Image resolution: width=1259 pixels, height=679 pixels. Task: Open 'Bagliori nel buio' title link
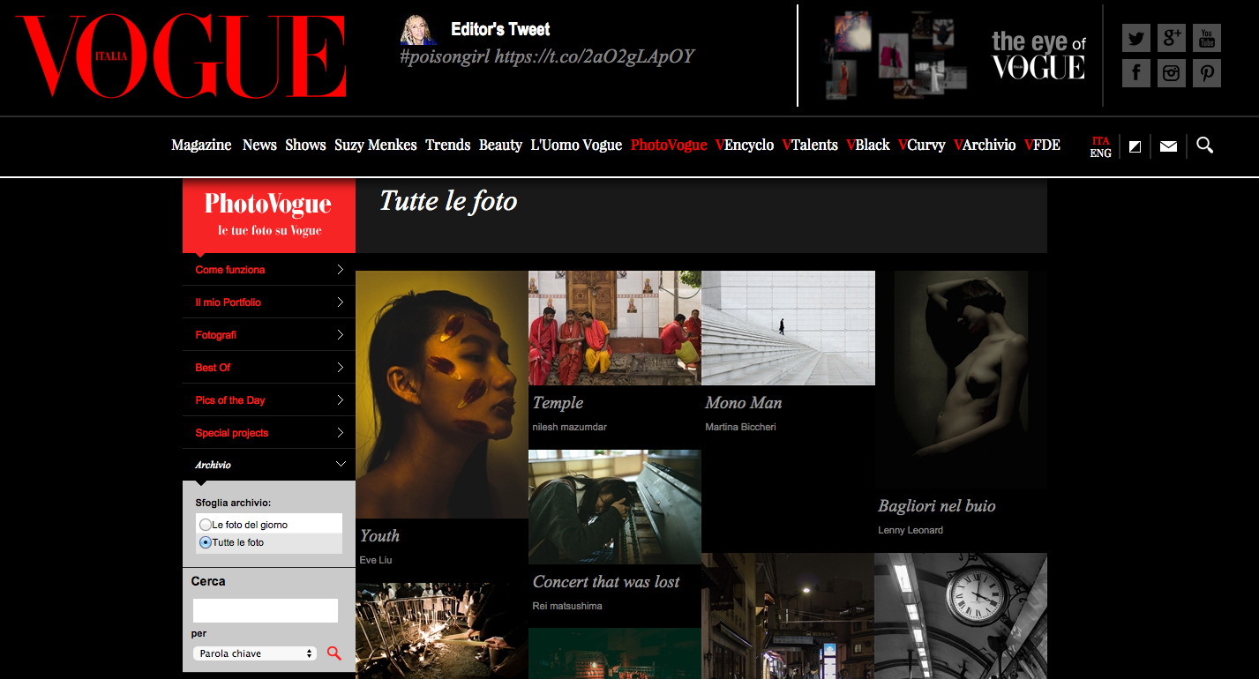pos(936,506)
